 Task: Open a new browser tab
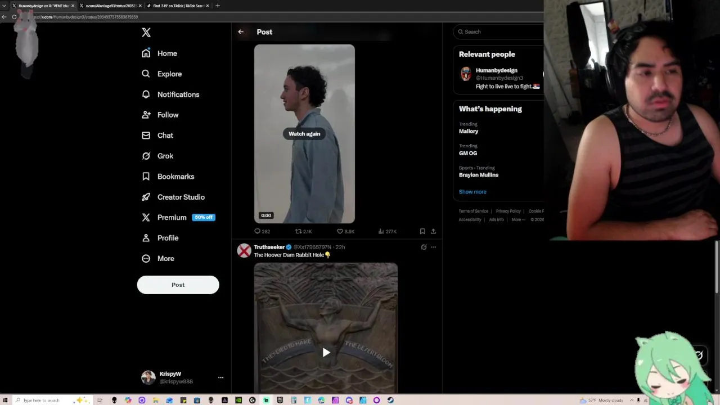click(218, 6)
